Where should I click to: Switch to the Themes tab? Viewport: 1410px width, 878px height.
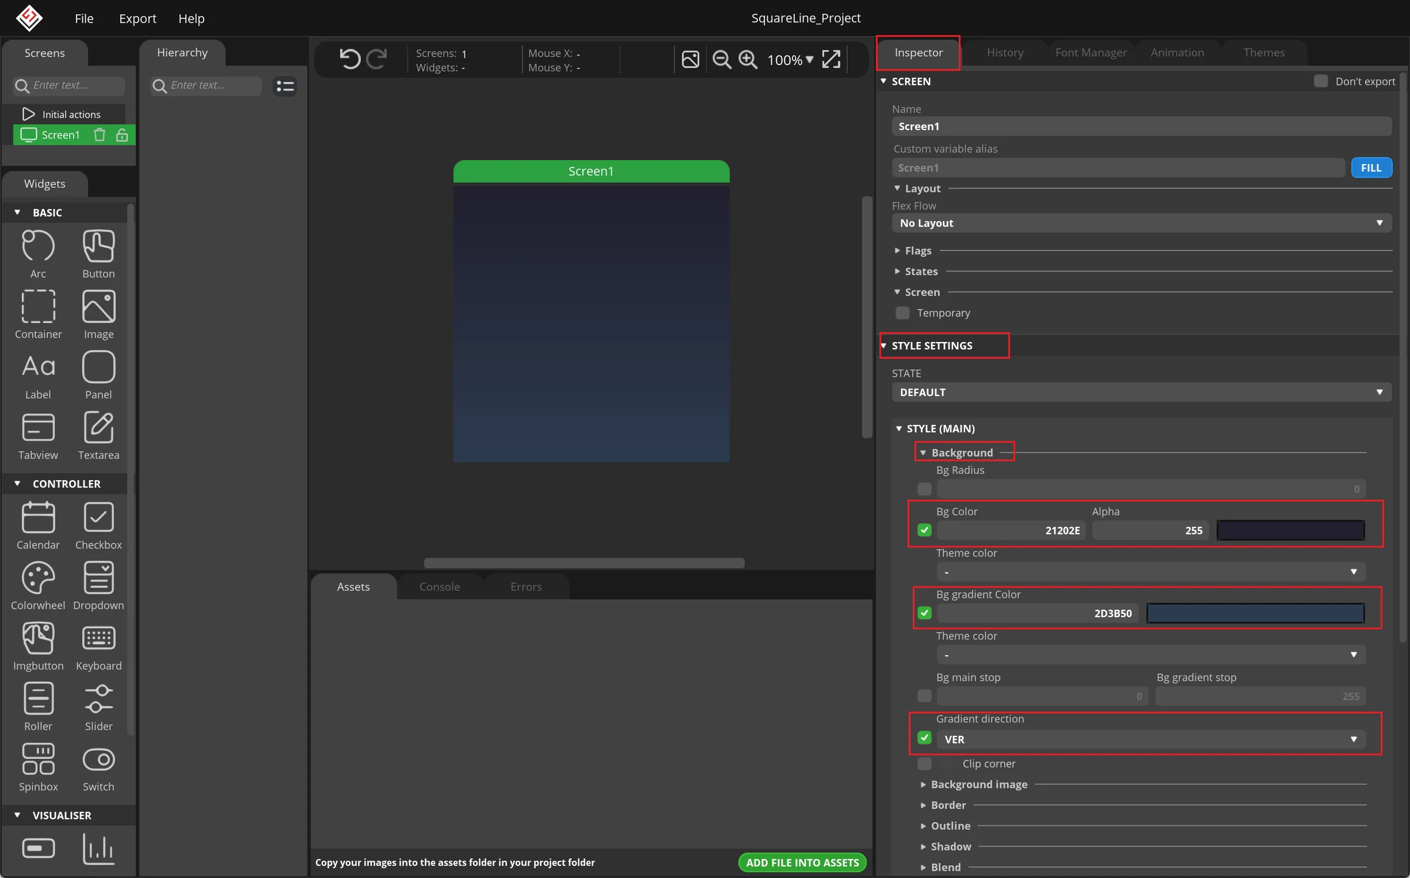click(x=1264, y=52)
